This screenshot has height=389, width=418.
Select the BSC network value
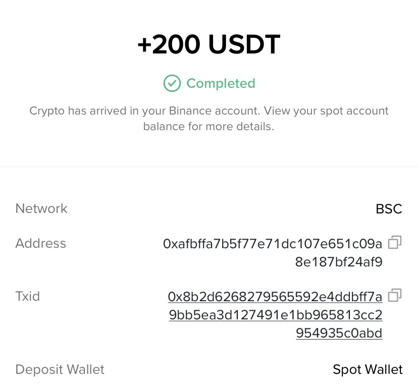pos(389,209)
